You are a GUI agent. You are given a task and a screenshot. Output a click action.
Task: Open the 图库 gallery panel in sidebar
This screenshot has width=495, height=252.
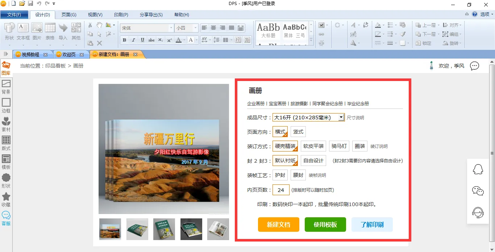tap(6, 68)
